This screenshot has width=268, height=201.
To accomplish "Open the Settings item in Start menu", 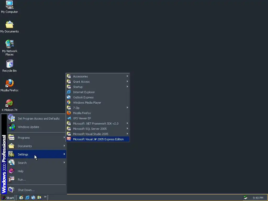I will [37, 154].
